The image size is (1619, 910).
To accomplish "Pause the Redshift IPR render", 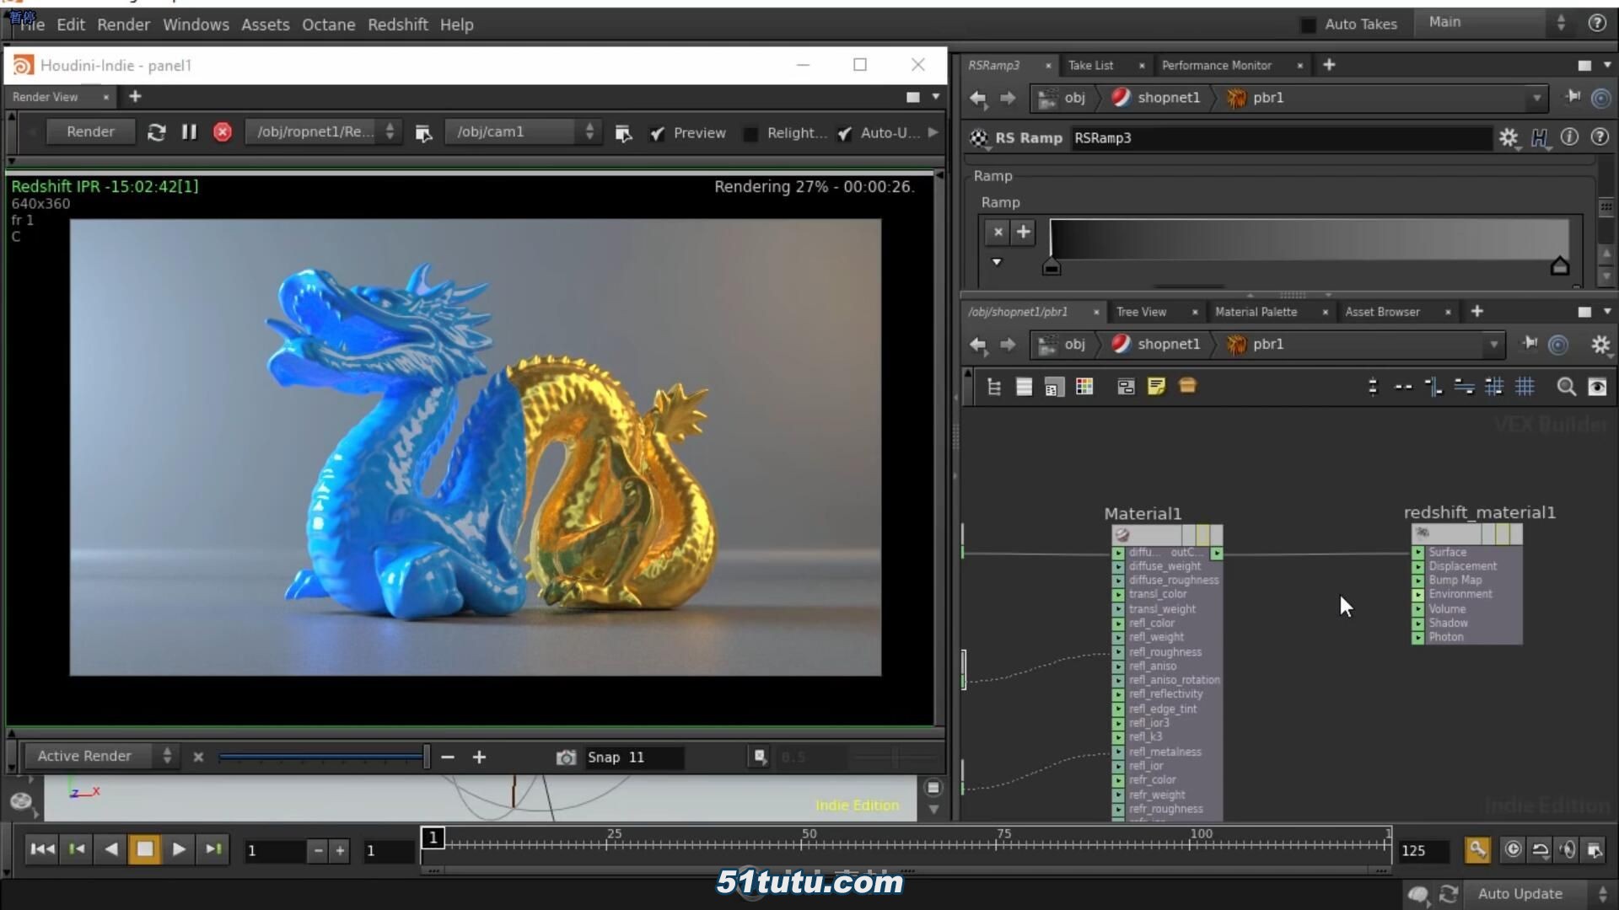I will (189, 132).
